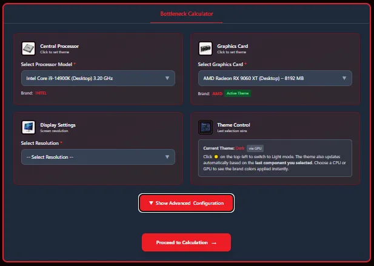Click the 'Select Graphics Card' label
This screenshot has width=374, height=266.
coord(221,64)
